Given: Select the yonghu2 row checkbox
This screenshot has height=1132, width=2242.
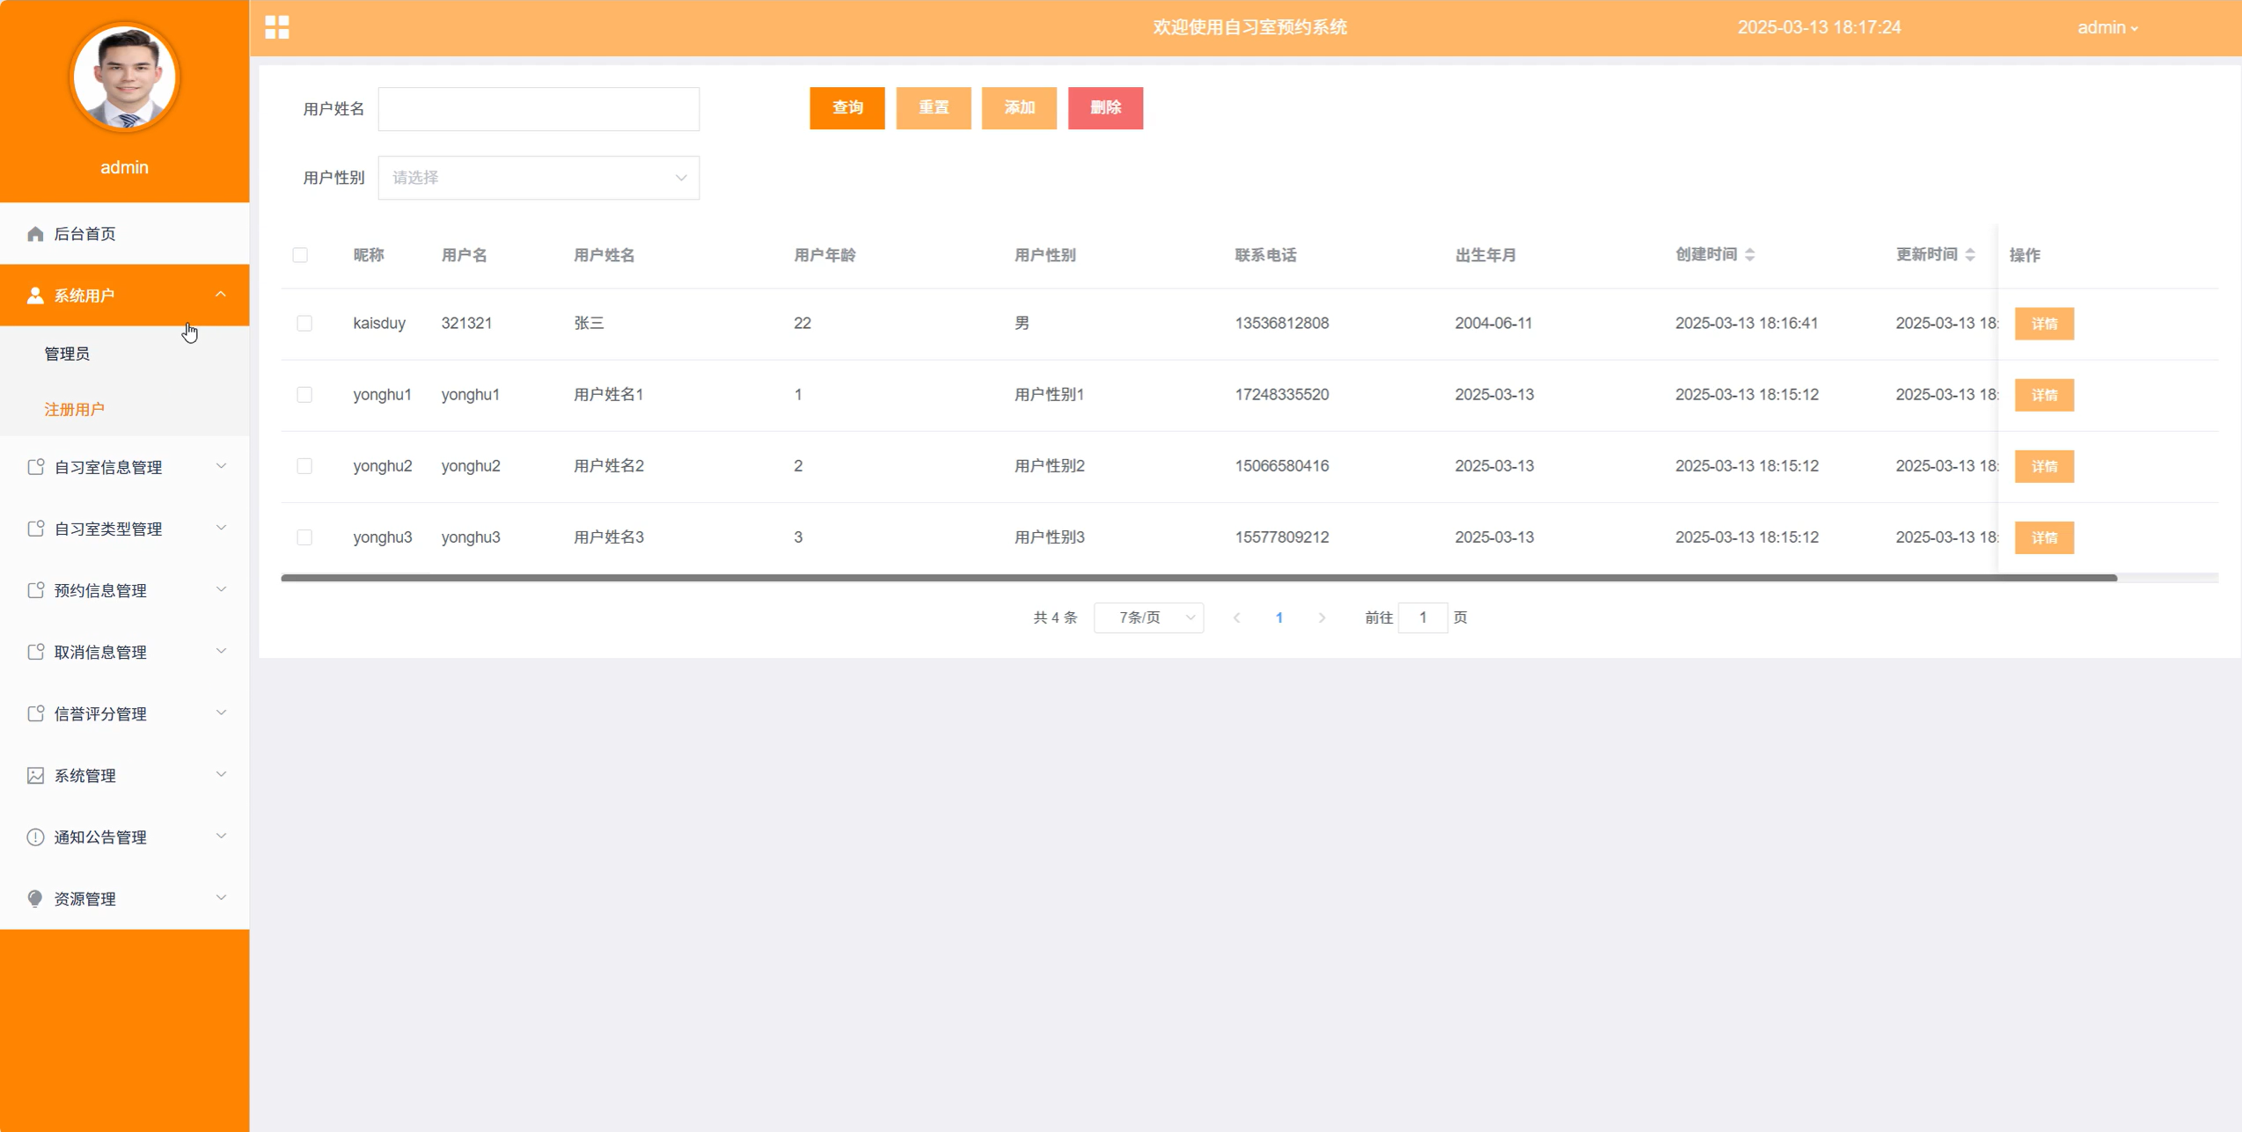Looking at the screenshot, I should pyautogui.click(x=304, y=466).
